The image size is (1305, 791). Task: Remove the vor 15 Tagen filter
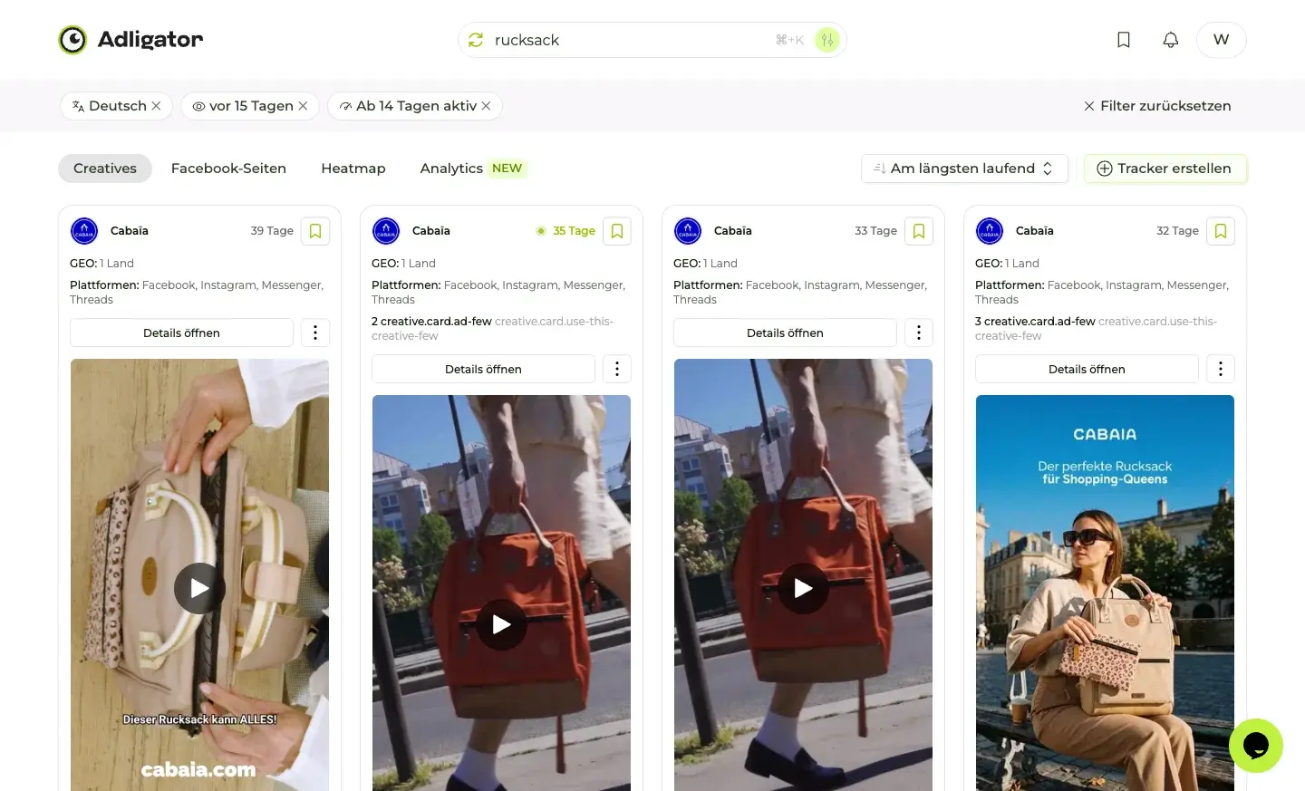point(303,106)
